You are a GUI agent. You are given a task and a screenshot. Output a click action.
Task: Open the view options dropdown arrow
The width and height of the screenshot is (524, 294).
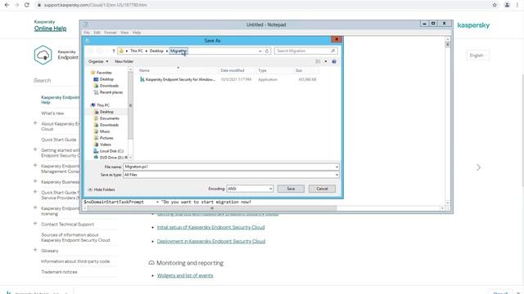(326, 61)
